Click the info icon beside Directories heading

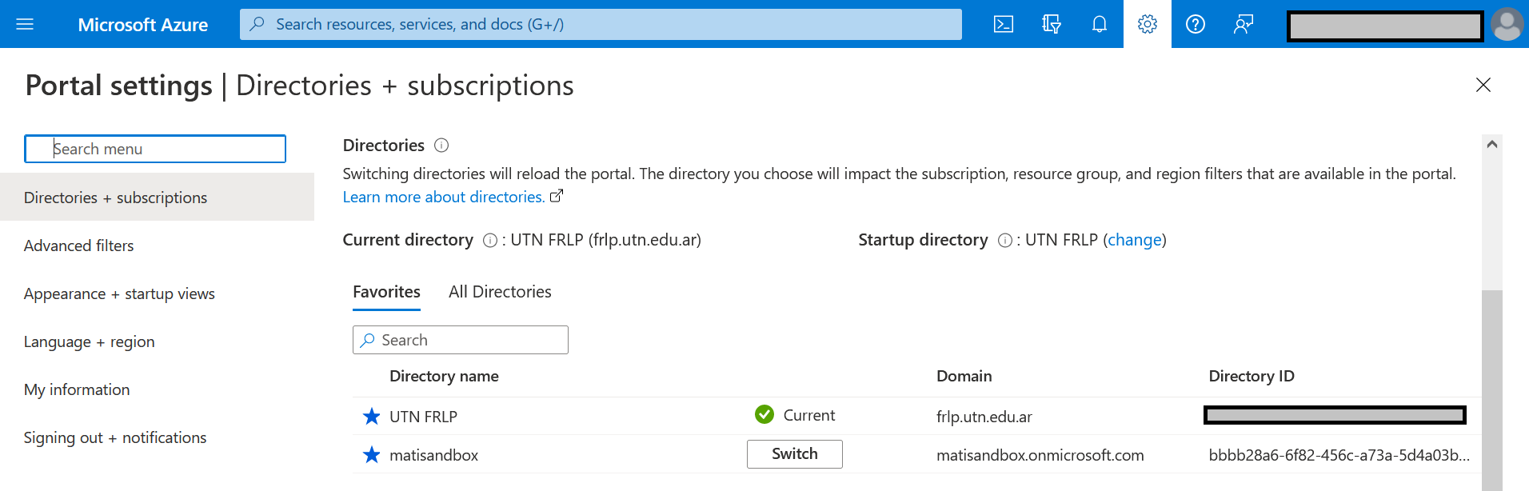click(441, 146)
